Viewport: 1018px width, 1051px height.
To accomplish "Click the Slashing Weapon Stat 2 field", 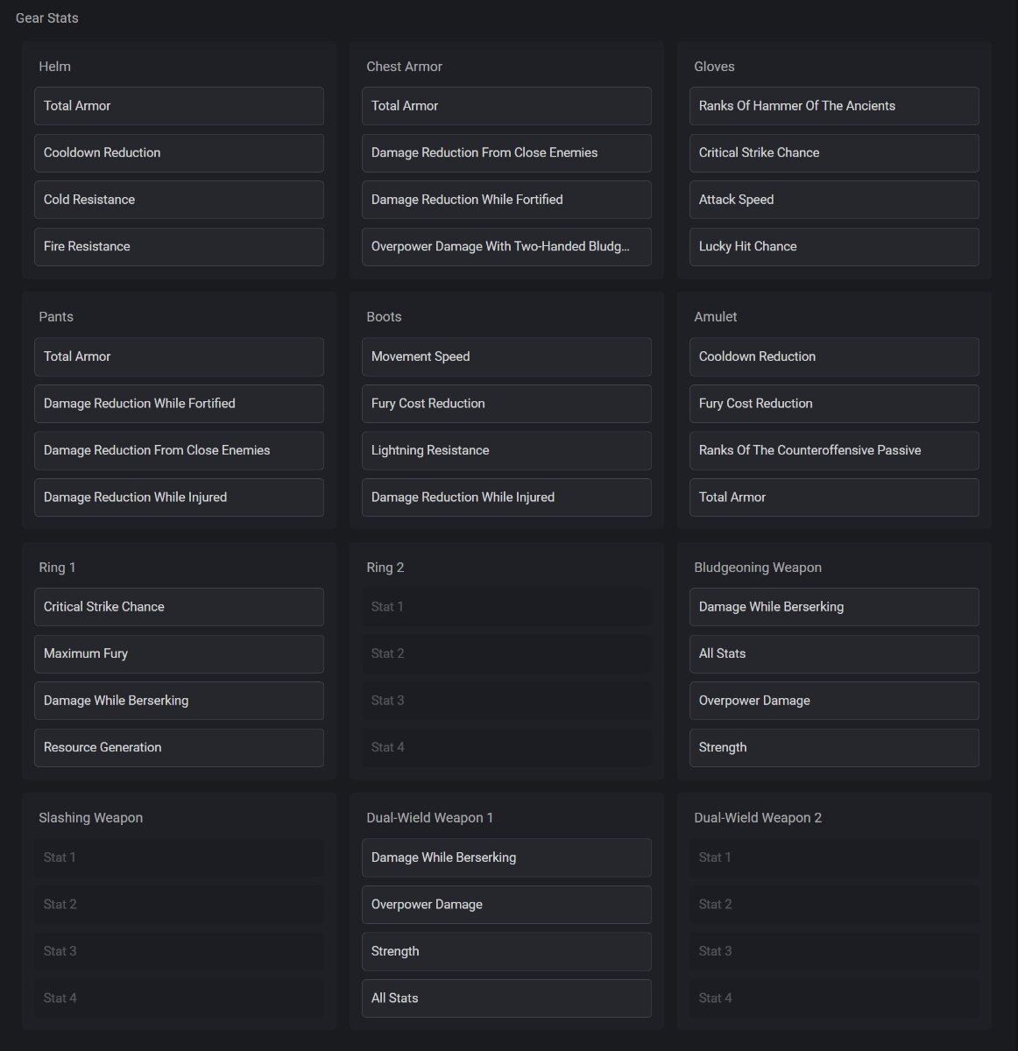I will click(x=179, y=905).
